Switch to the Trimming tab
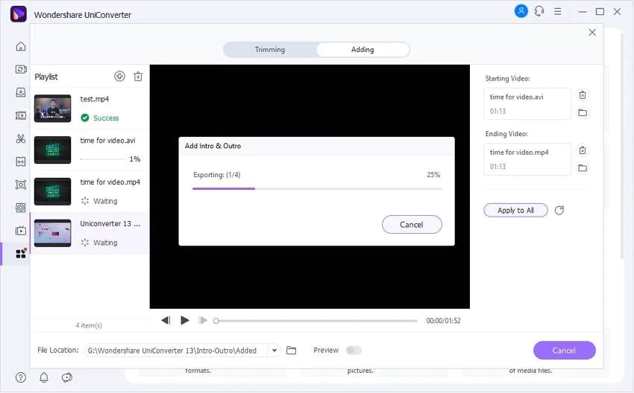Image resolution: width=634 pixels, height=393 pixels. (270, 50)
